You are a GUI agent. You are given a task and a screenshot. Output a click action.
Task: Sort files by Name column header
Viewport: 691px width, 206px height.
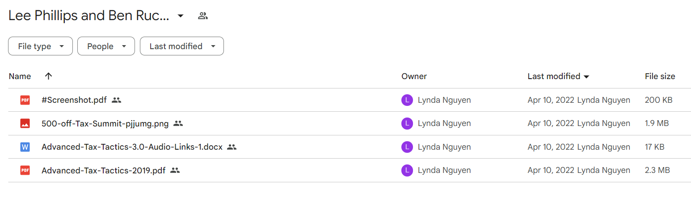coord(20,76)
